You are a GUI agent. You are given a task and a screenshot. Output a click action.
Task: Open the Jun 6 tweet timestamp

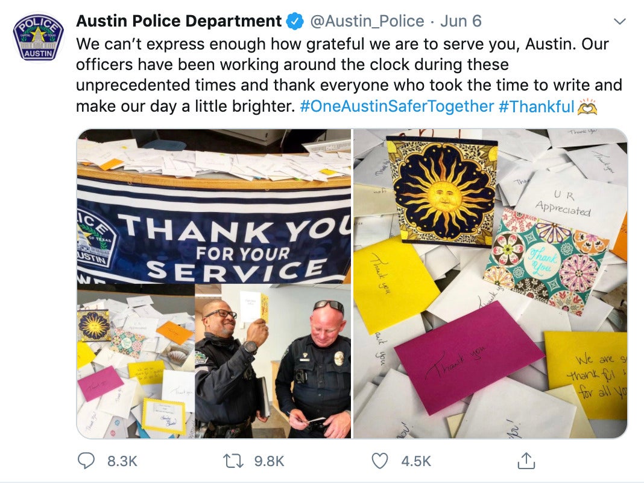click(461, 21)
